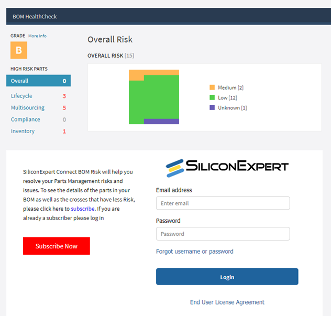The height and width of the screenshot is (316, 331).
Task: Click the orange Medium legend swatch
Action: (x=212, y=87)
